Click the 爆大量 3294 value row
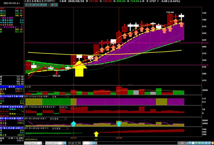 tap(12, 121)
